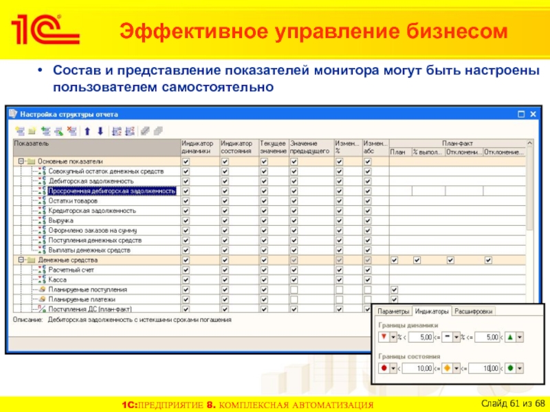Select Выплаты денежных средств row
This screenshot has width=550, height=412.
coord(89,250)
